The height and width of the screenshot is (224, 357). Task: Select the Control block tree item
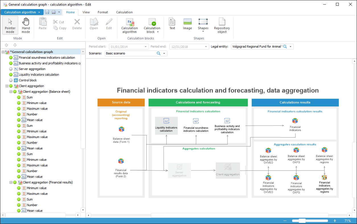[28, 80]
